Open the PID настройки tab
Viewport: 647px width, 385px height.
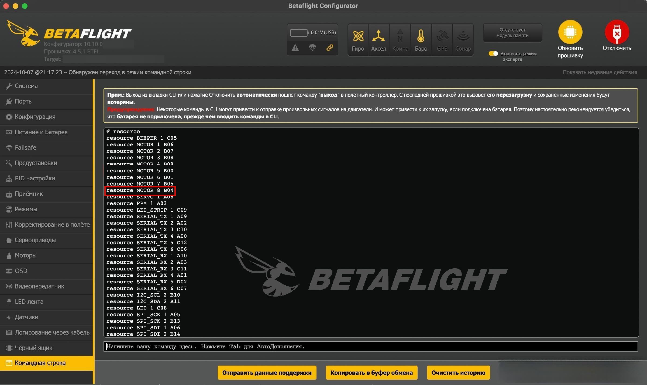pyautogui.click(x=46, y=178)
